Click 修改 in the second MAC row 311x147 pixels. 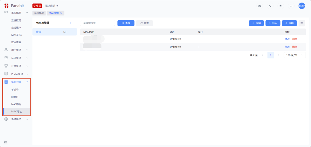pyautogui.click(x=287, y=47)
